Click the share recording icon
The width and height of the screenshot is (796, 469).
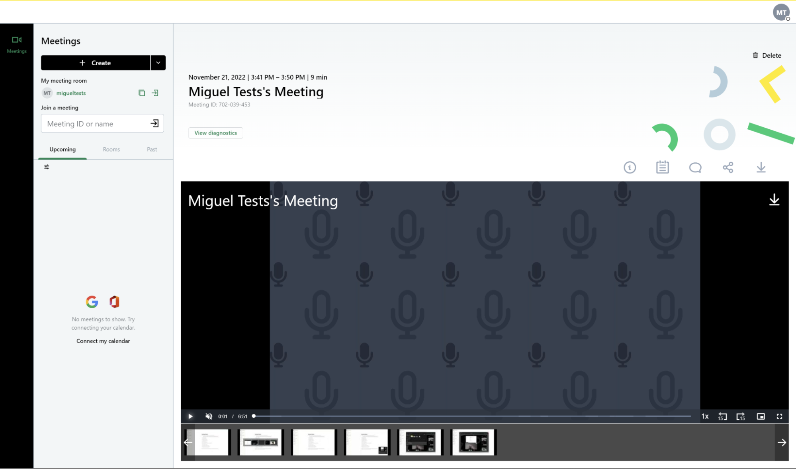click(x=728, y=167)
